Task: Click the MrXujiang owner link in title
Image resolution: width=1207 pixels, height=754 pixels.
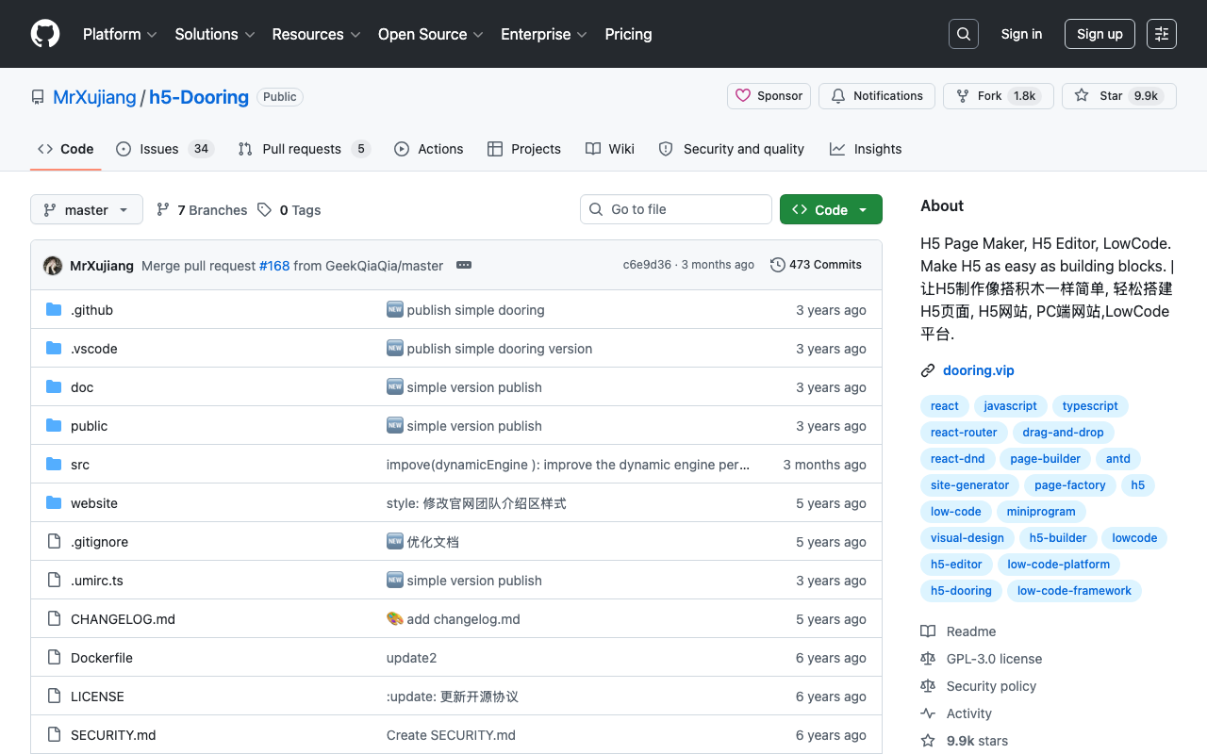Action: click(94, 97)
